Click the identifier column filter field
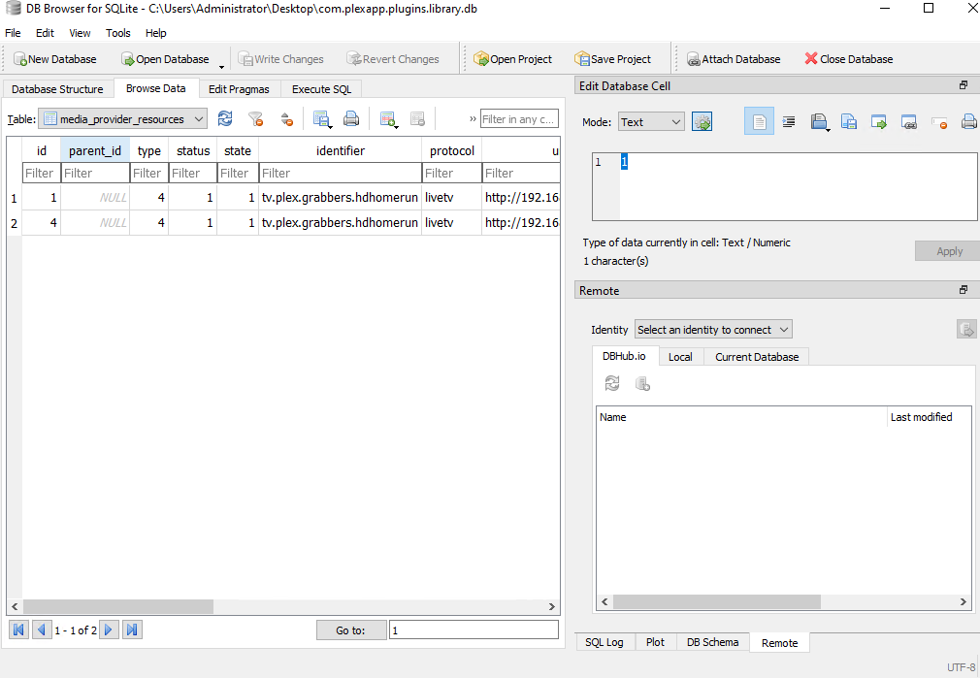This screenshot has height=678, width=980. 340,173
